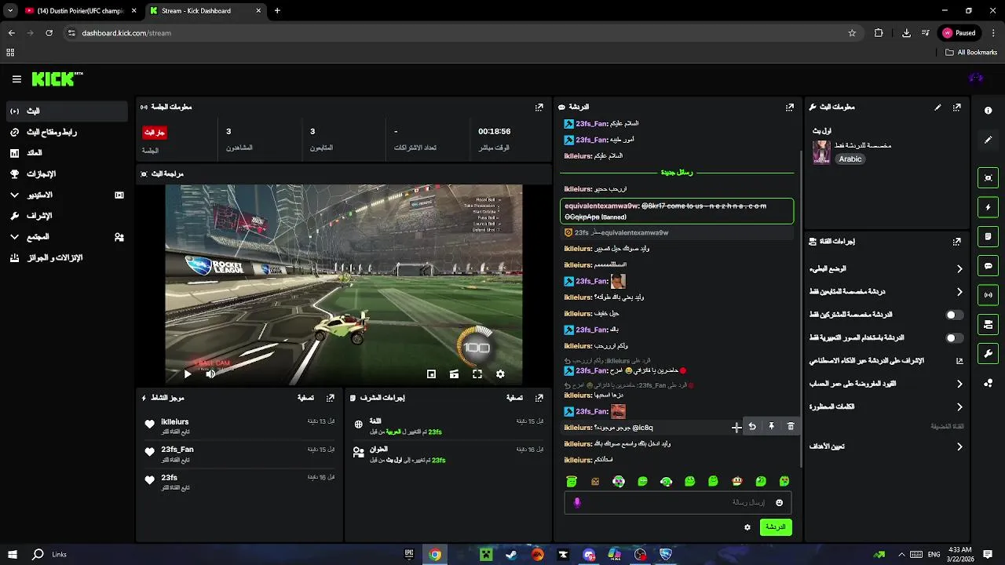Toggle the chat bubble widget in right bar
This screenshot has width=1005, height=565.
pos(988,266)
